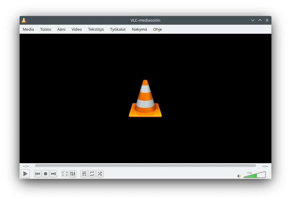Open the Media menu
Image resolution: width=291 pixels, height=202 pixels.
[x=28, y=29]
